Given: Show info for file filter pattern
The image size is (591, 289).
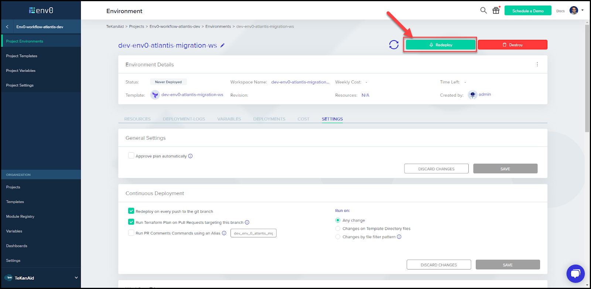Looking at the screenshot, I should (x=399, y=237).
